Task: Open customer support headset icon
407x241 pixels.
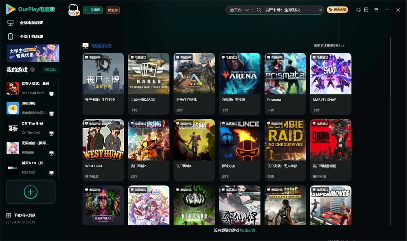Action: coord(358,10)
